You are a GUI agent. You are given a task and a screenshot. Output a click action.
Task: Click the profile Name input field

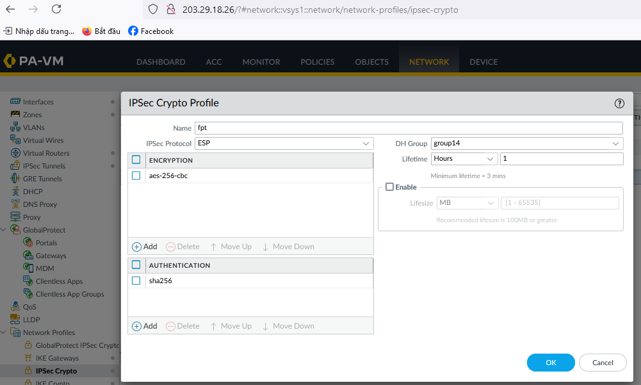(x=409, y=128)
